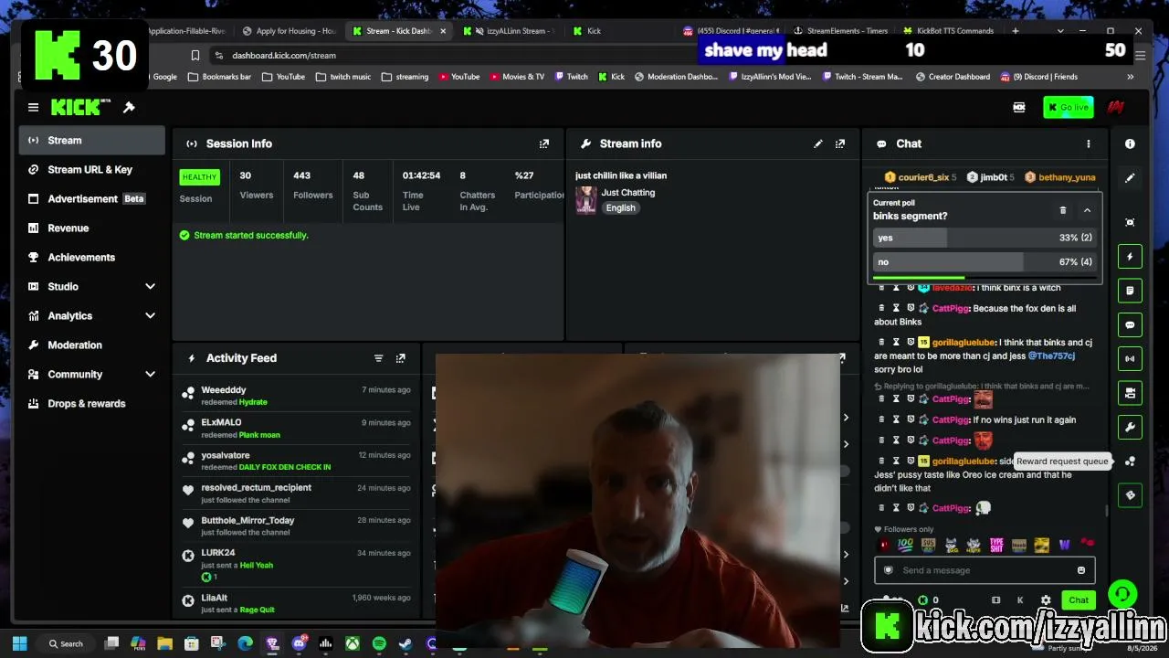This screenshot has height=658, width=1169.
Task: Open the Chat panel three-dot menu
Action: 1088,143
